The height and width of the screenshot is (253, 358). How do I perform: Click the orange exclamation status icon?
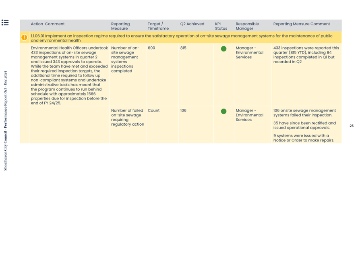pos(24,38)
